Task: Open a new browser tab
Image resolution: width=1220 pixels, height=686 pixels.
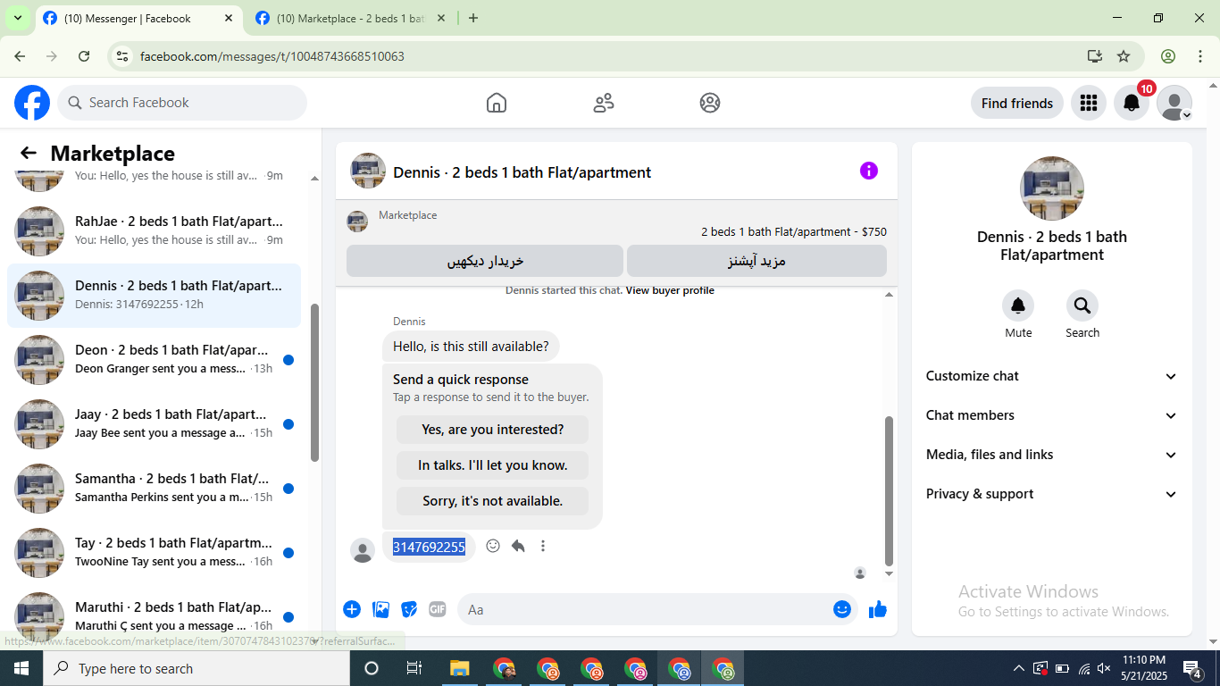Action: click(473, 18)
